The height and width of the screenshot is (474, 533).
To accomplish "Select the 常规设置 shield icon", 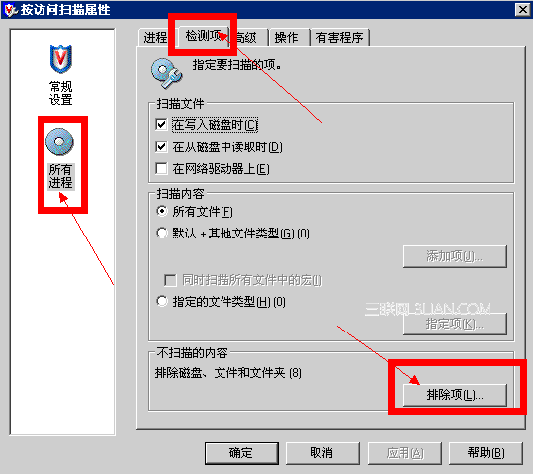I will point(61,59).
